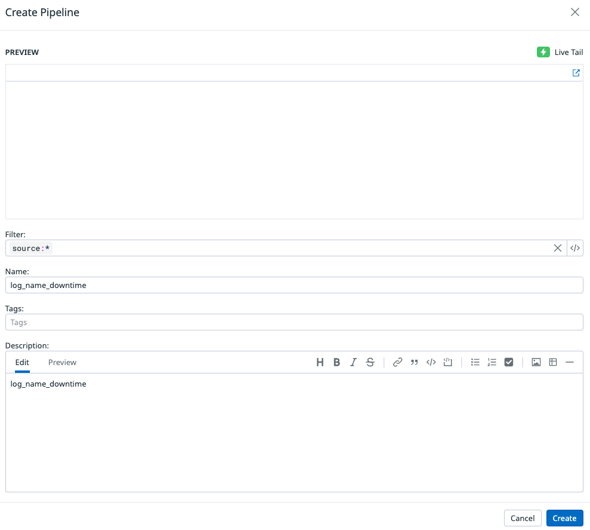Viewport: 590px width, 530px height.
Task: Insert a table in the description editor
Action: point(553,362)
